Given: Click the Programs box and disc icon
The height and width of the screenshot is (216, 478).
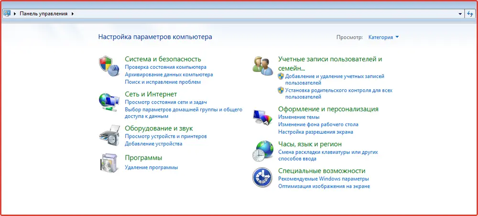Looking at the screenshot, I should click(108, 163).
